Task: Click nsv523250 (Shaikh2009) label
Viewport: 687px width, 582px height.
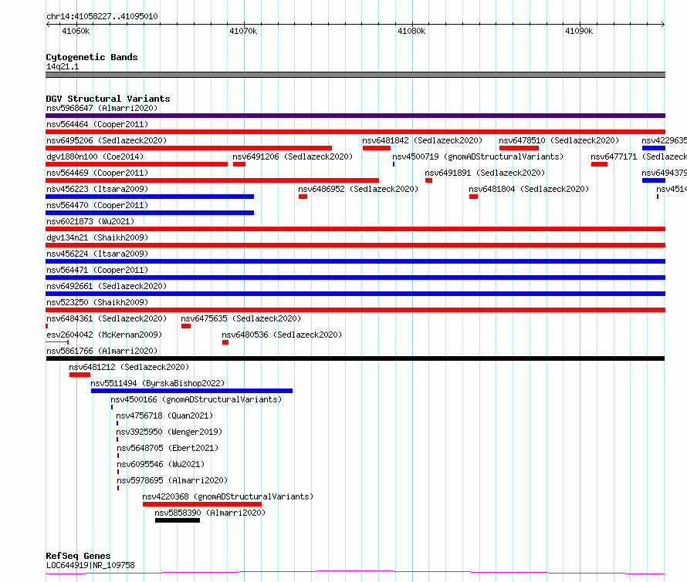Action: tap(97, 302)
